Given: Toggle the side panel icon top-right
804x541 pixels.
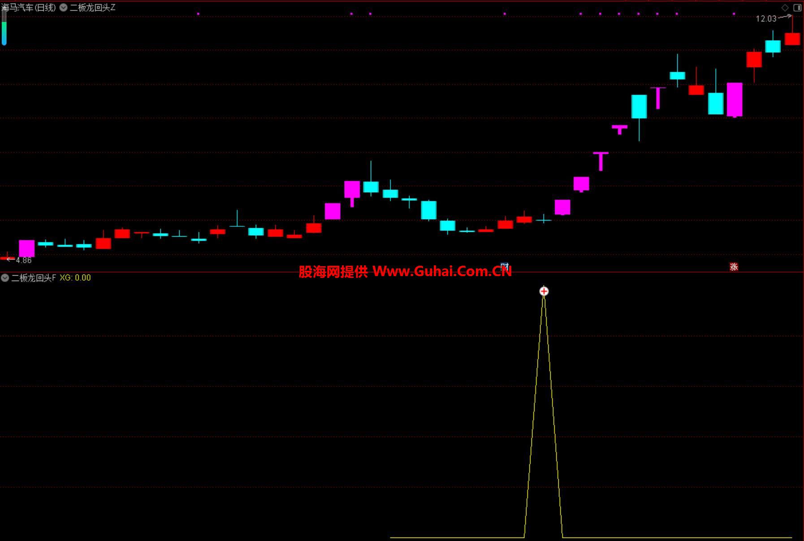Looking at the screenshot, I should point(797,8).
